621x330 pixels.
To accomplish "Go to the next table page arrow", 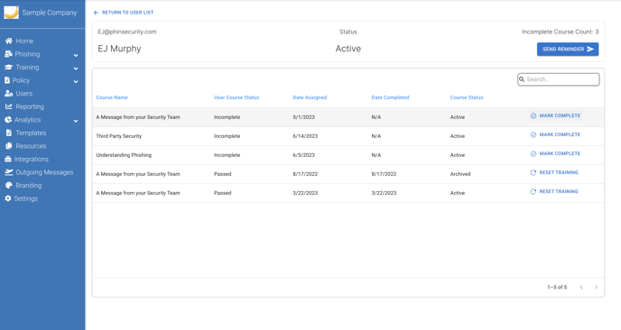I will click(596, 288).
